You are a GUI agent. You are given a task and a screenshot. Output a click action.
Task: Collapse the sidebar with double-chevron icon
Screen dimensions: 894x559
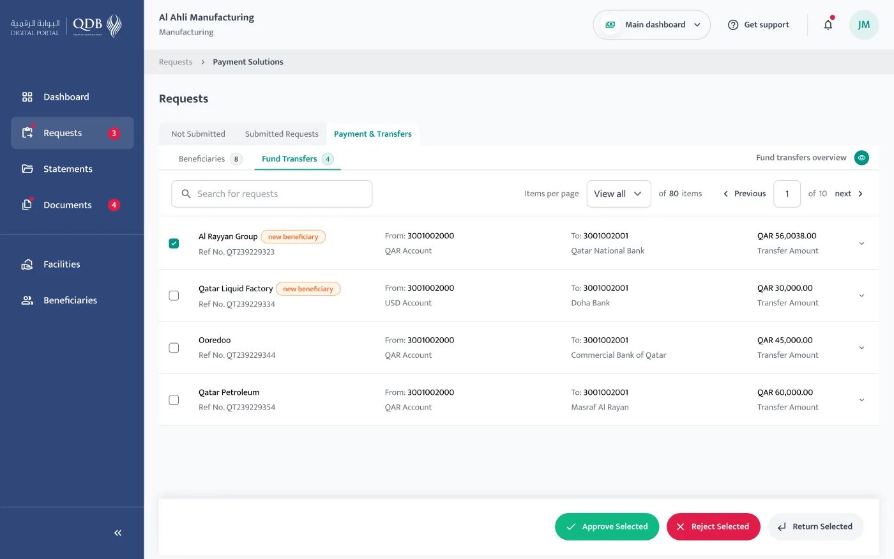point(118,533)
